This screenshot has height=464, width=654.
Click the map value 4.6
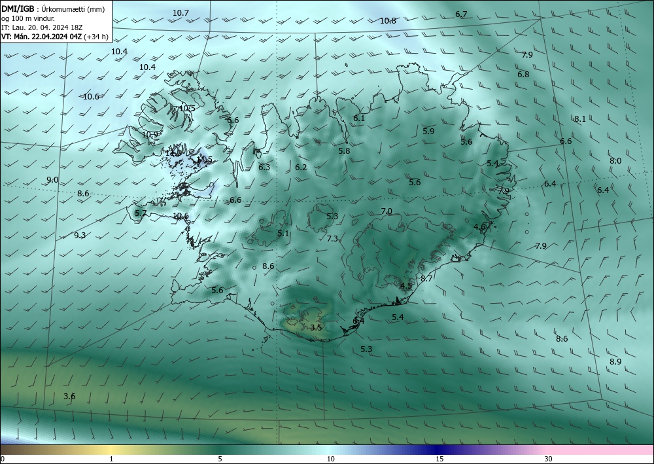(479, 227)
